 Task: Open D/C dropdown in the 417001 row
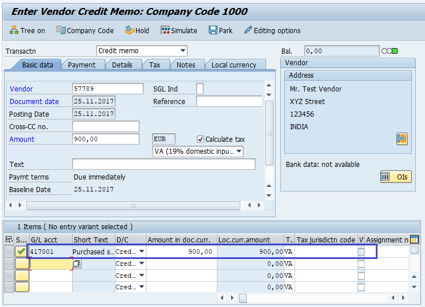(x=141, y=252)
